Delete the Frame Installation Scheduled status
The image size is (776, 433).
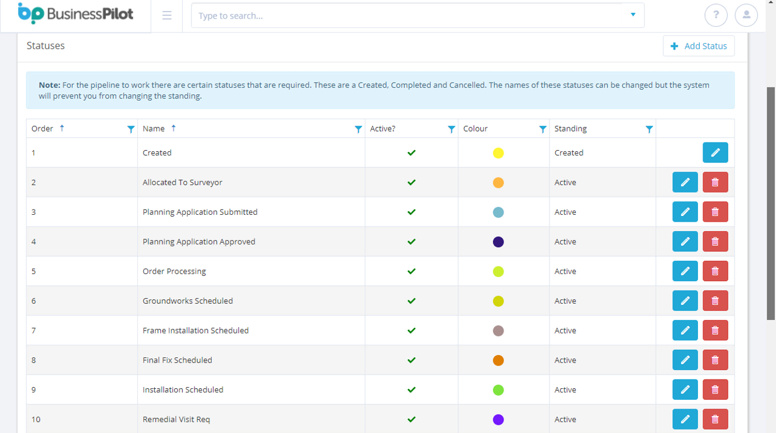point(715,331)
